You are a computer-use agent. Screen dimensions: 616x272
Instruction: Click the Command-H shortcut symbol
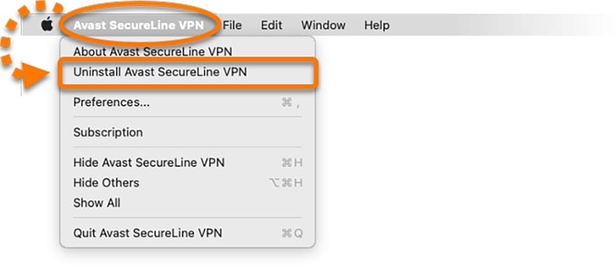tap(292, 162)
